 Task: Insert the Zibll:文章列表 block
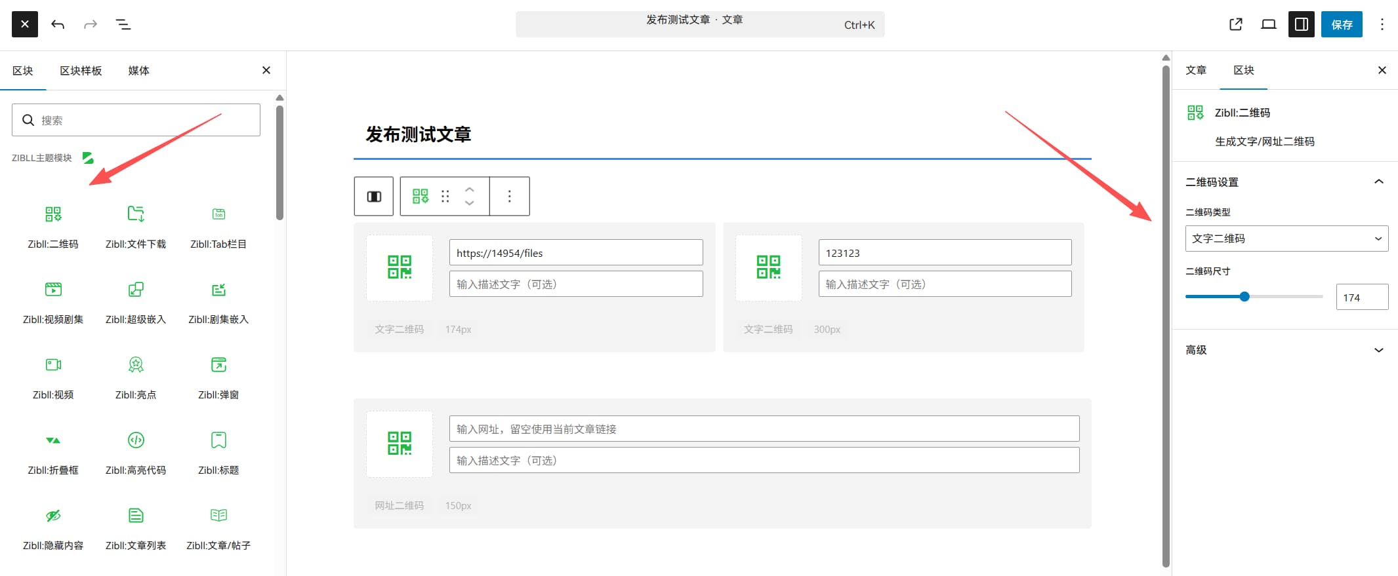tap(136, 528)
